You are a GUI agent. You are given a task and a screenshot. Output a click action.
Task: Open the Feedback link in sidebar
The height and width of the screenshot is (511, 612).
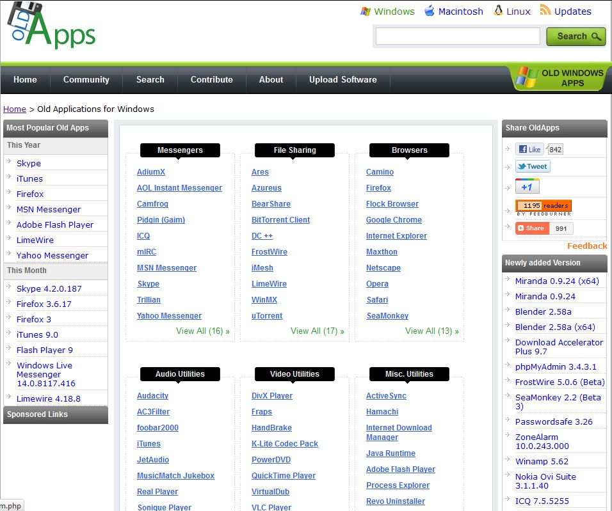coord(587,246)
